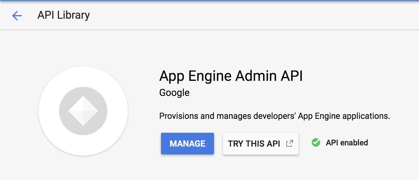
Task: Select the App Engine Admin API heading
Action: click(231, 76)
